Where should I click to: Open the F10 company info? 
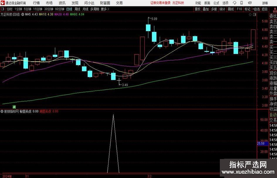tap(239, 9)
